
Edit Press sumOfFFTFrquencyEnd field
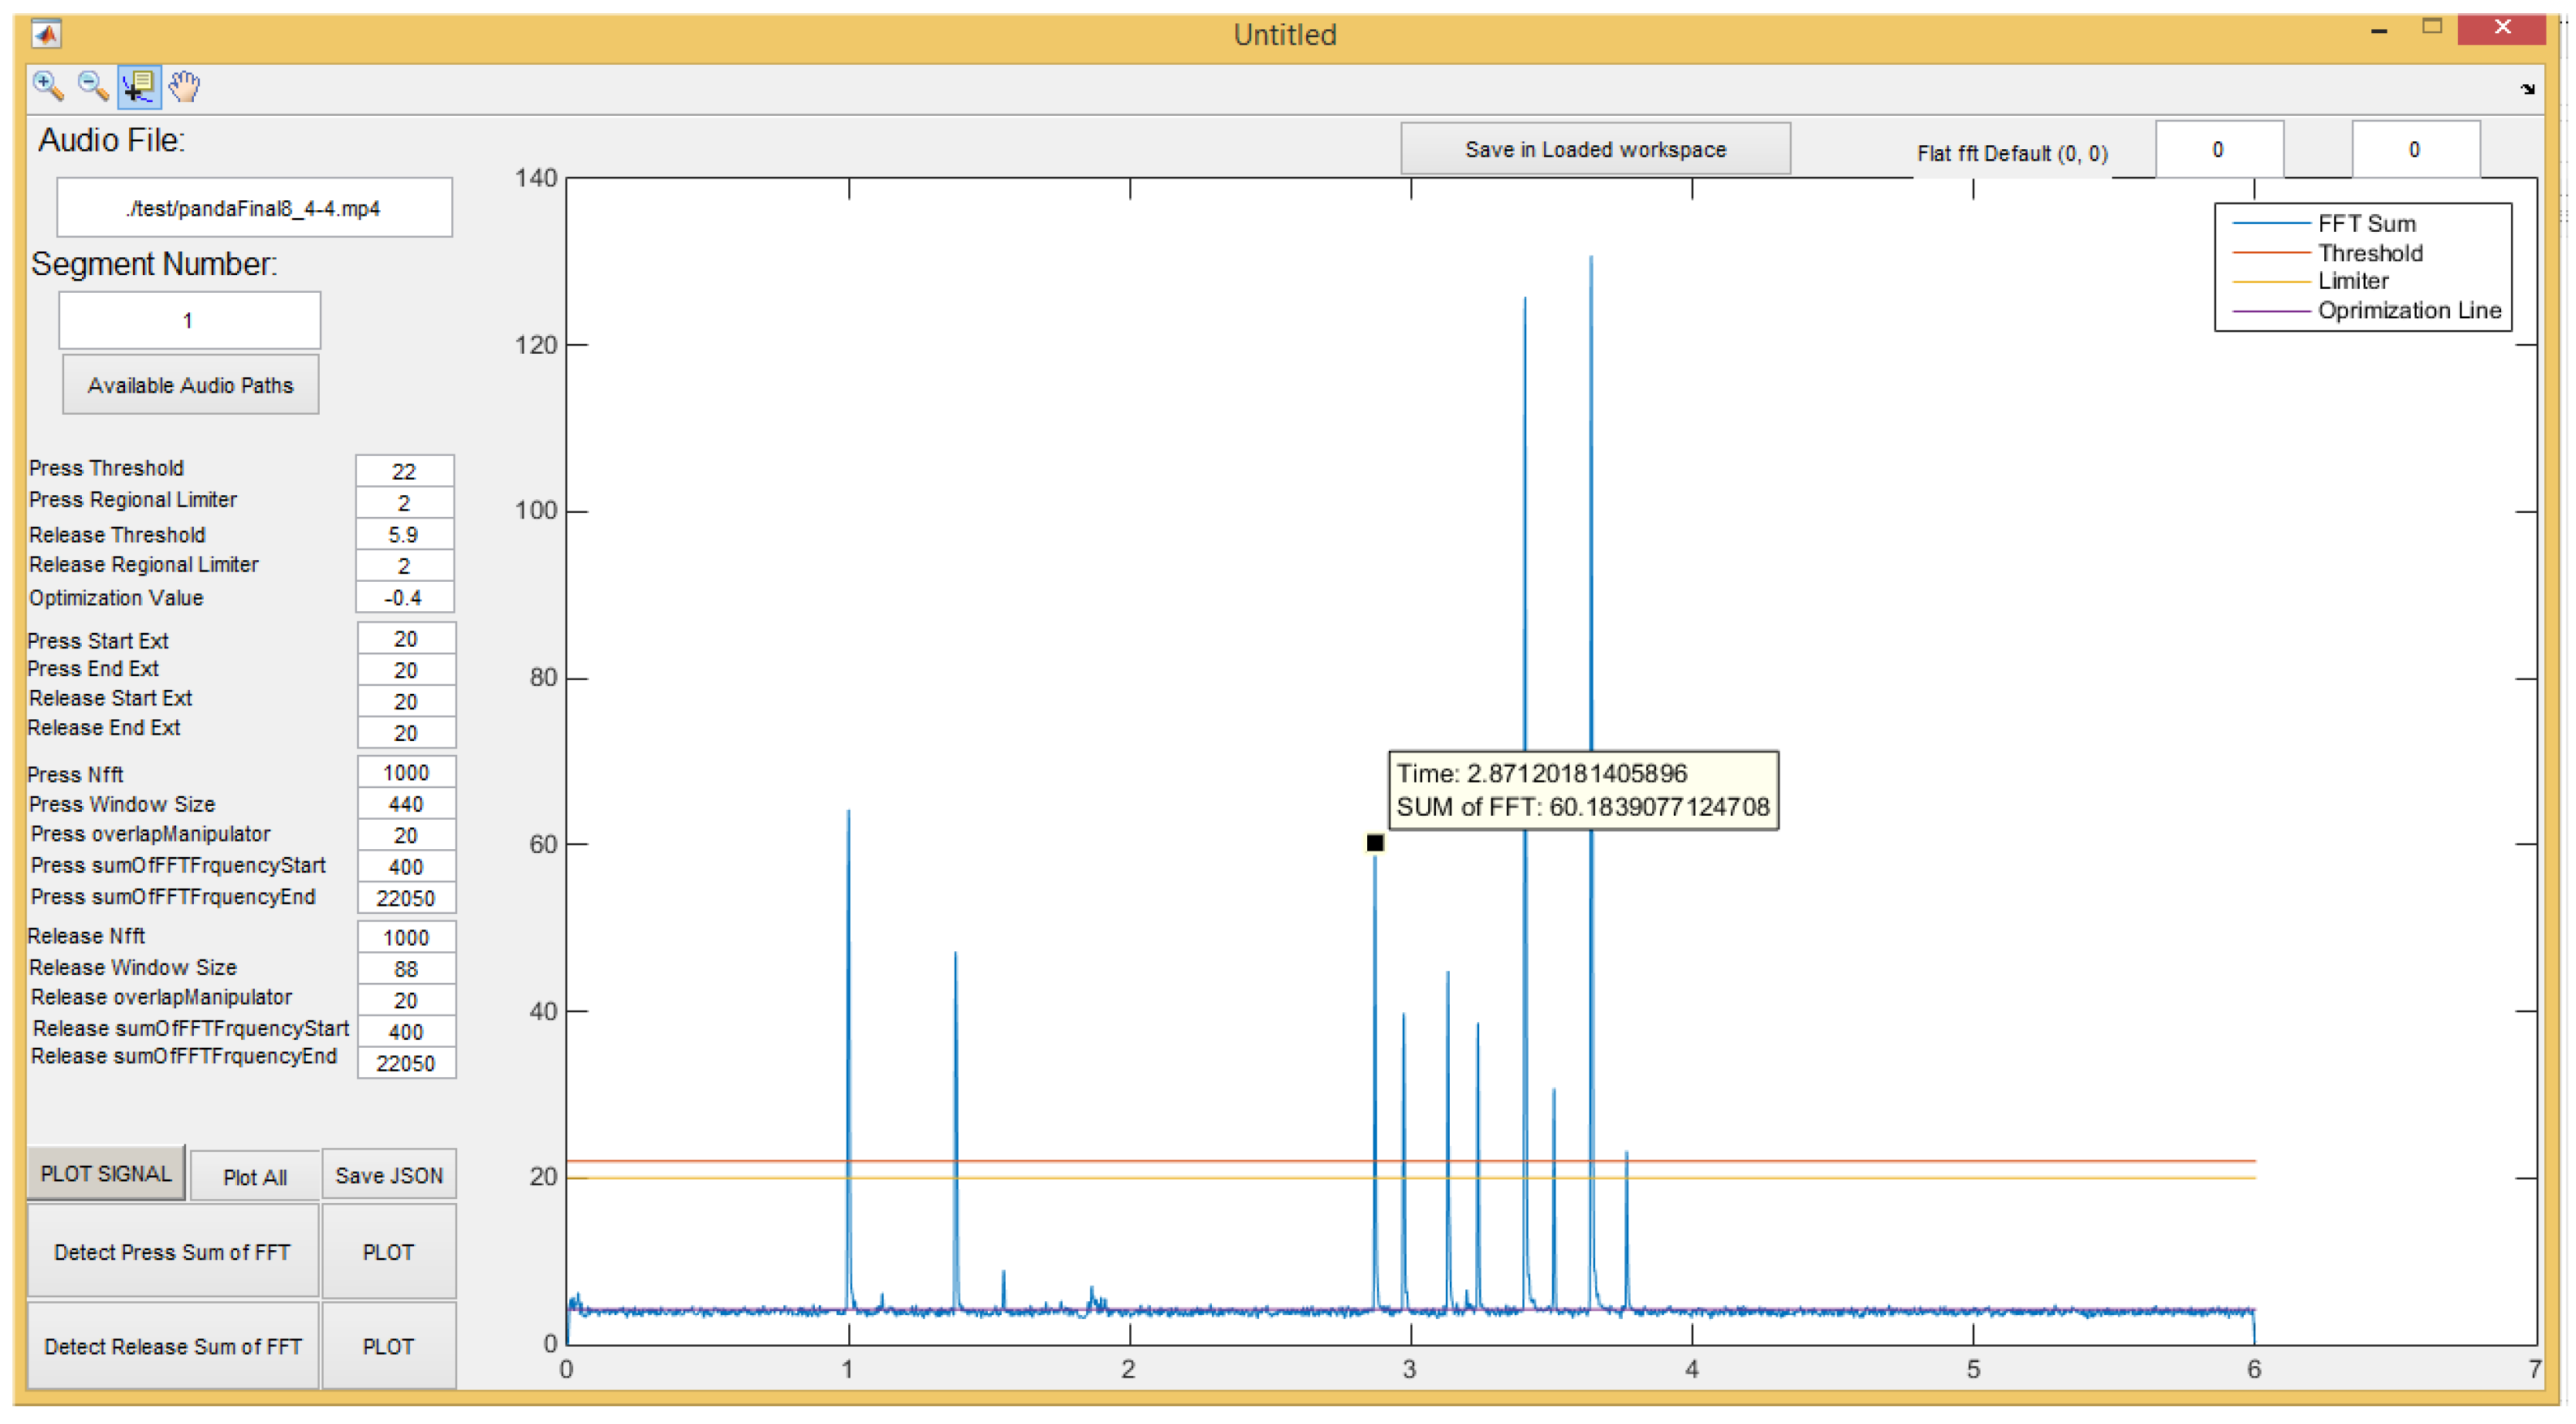(x=406, y=898)
